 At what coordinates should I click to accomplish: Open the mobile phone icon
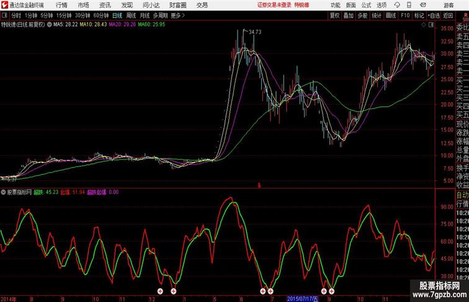[409, 5]
